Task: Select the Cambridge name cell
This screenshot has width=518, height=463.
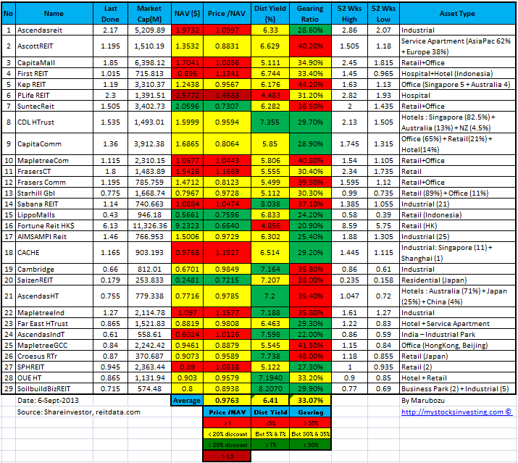Action: (54, 270)
